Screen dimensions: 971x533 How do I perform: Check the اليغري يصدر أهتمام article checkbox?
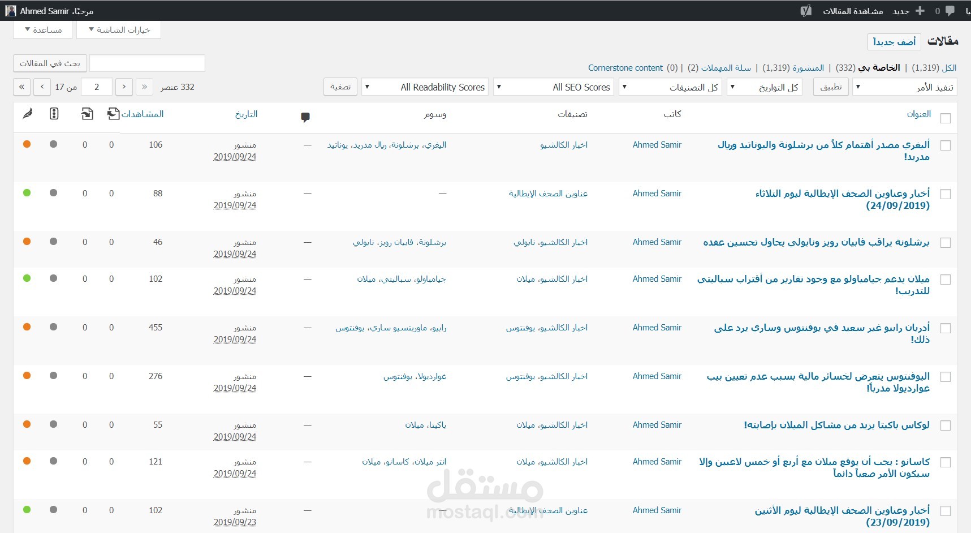(x=946, y=145)
